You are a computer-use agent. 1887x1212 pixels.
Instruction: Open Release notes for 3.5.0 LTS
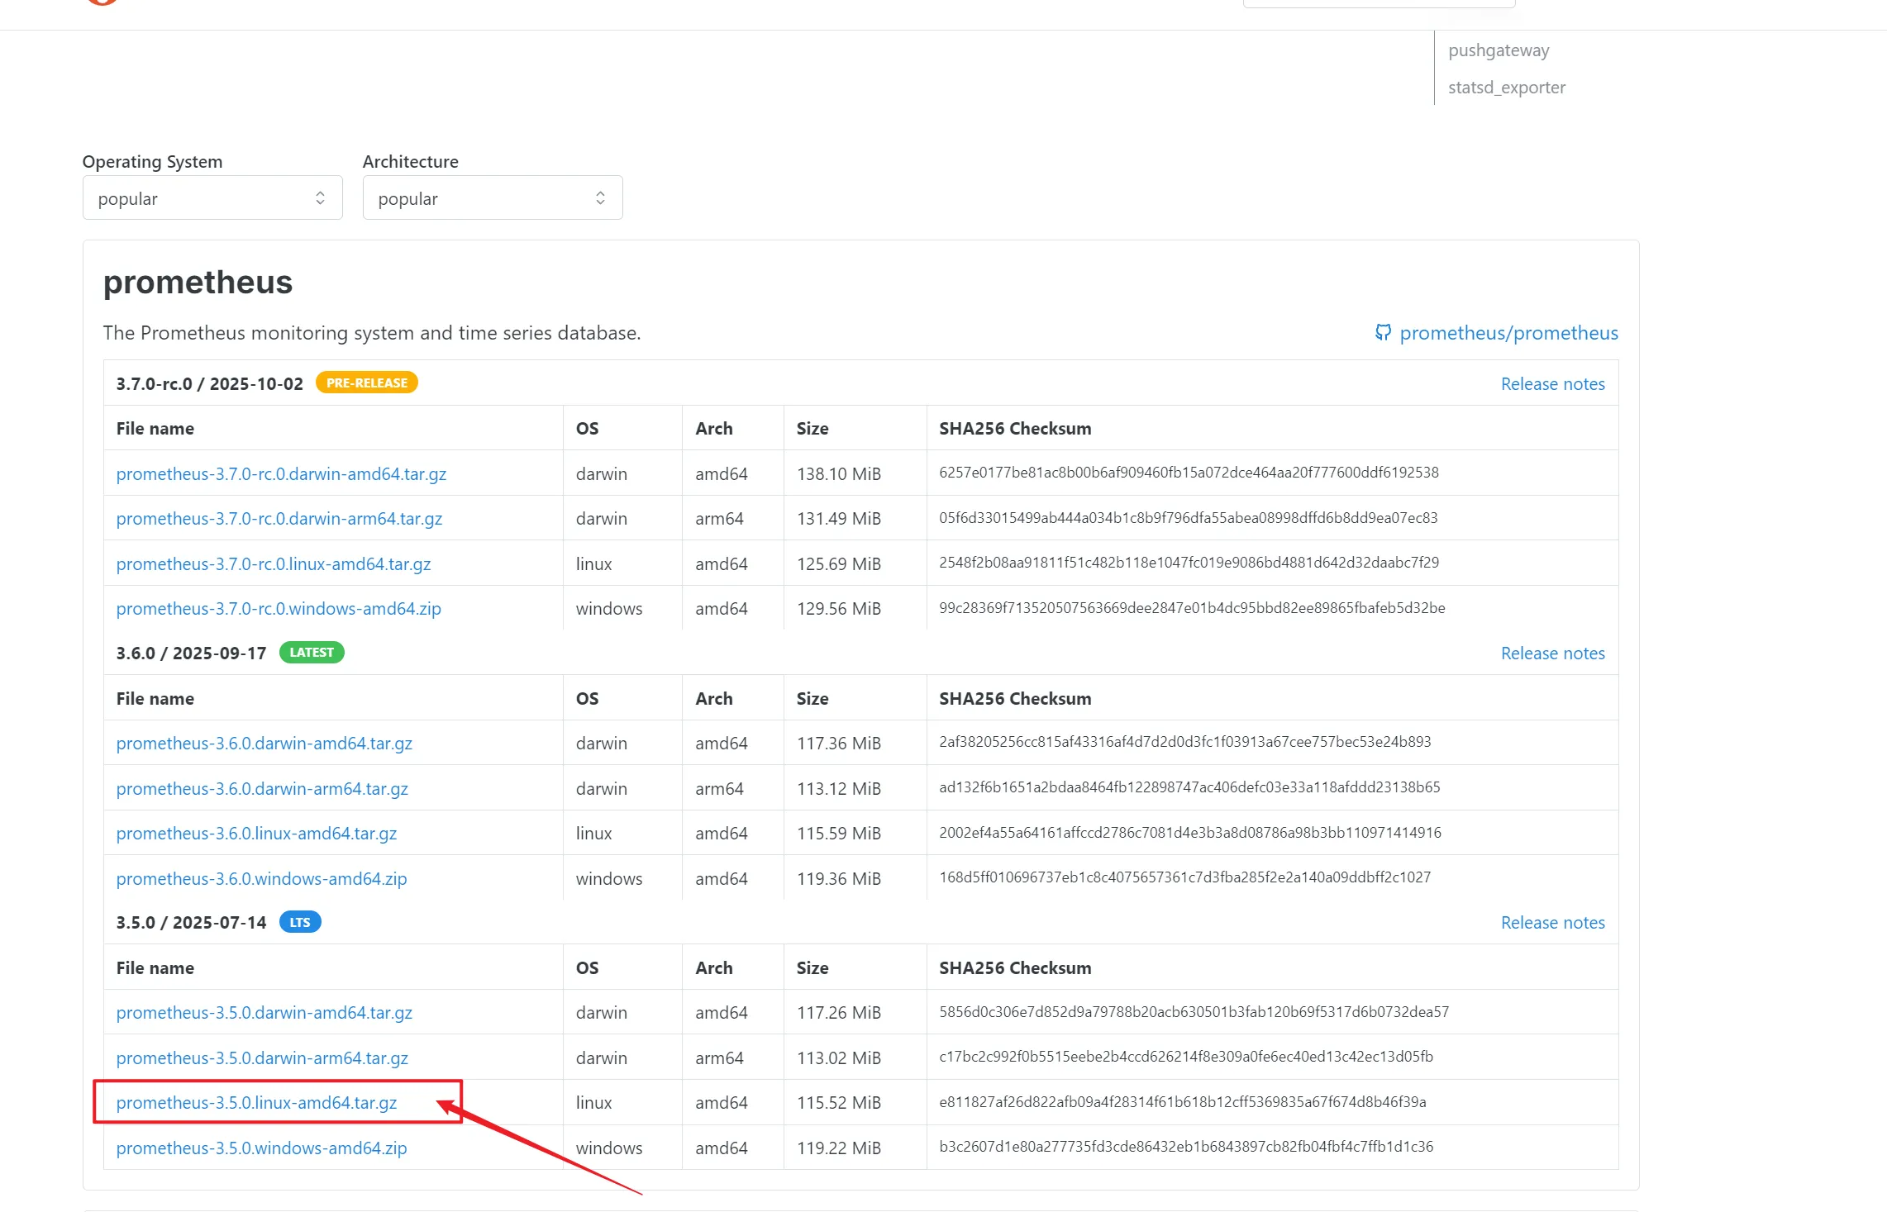[x=1552, y=923]
